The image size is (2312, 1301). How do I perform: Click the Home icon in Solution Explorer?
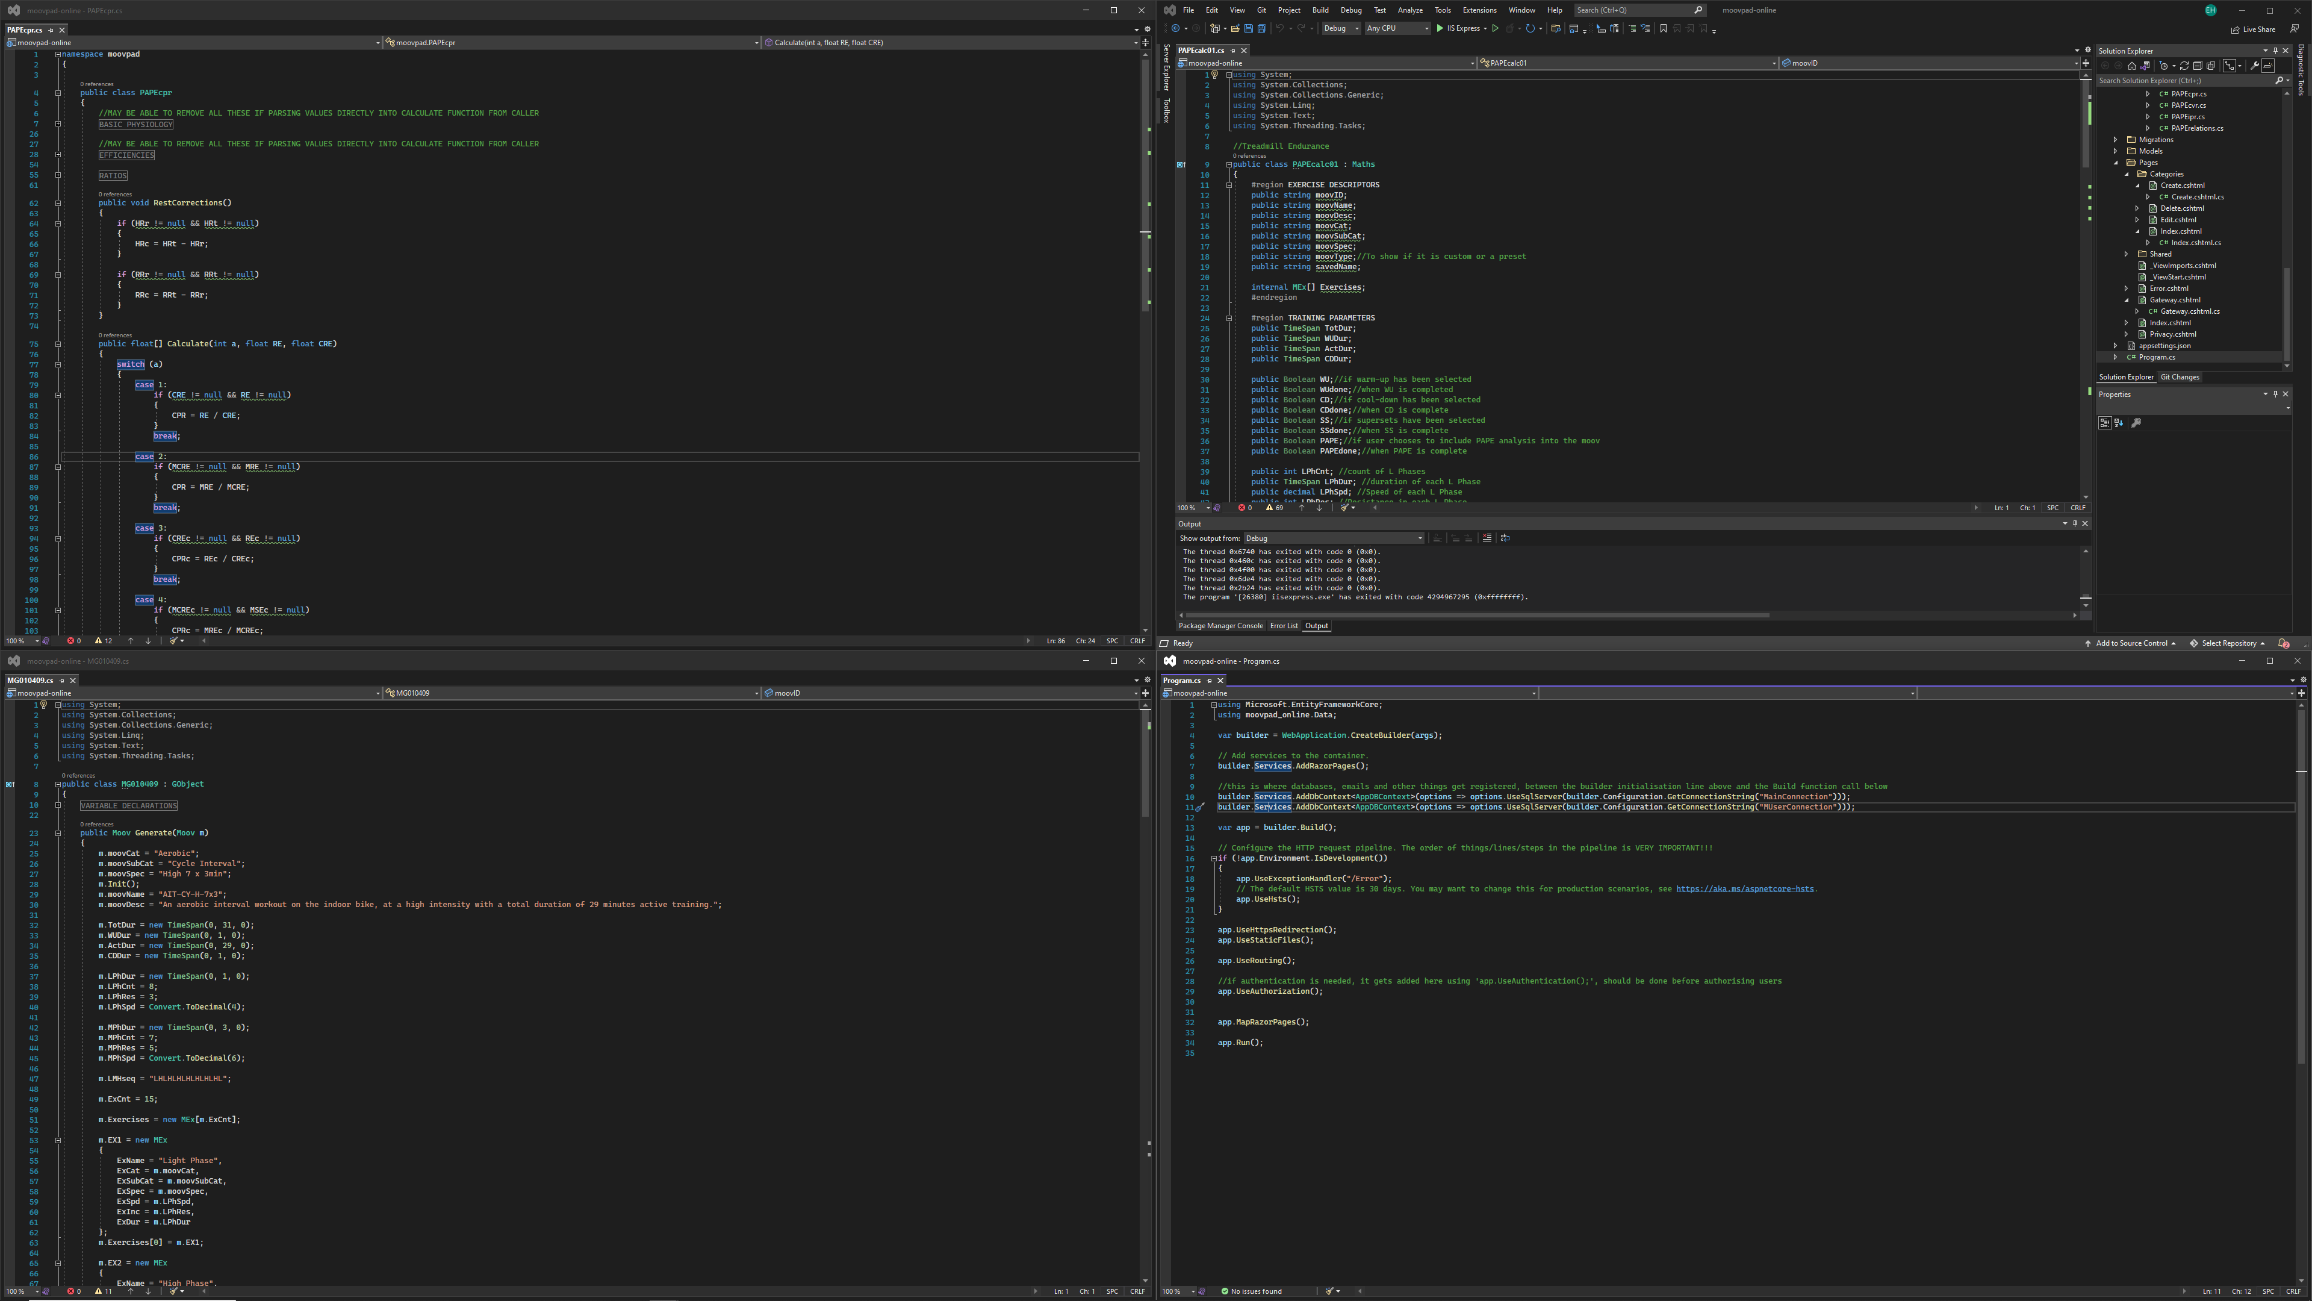[x=2133, y=66]
